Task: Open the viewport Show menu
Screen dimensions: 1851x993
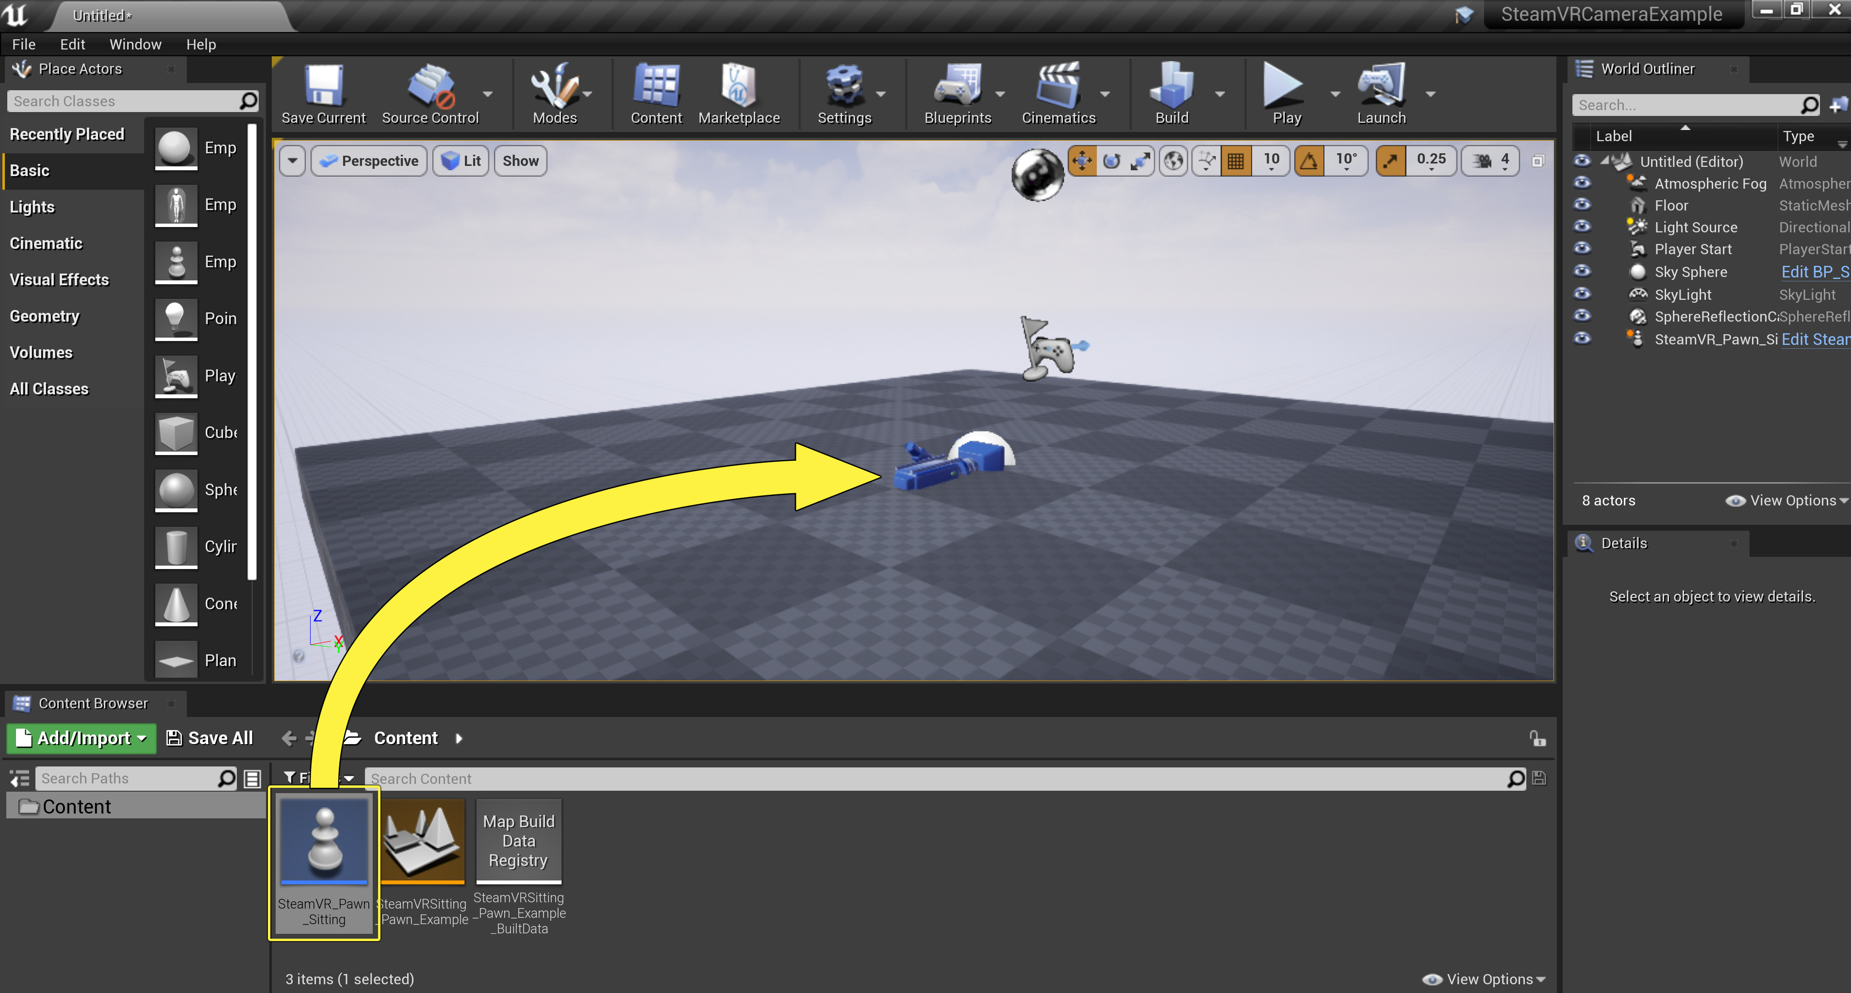Action: click(x=519, y=160)
